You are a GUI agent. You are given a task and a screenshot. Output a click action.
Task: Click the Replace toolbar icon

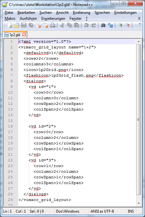pyautogui.click(x=110, y=25)
